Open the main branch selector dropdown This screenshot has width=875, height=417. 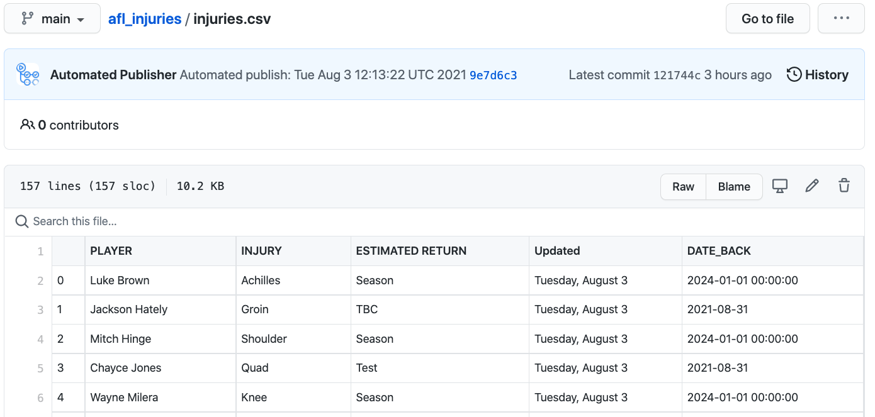click(x=52, y=19)
